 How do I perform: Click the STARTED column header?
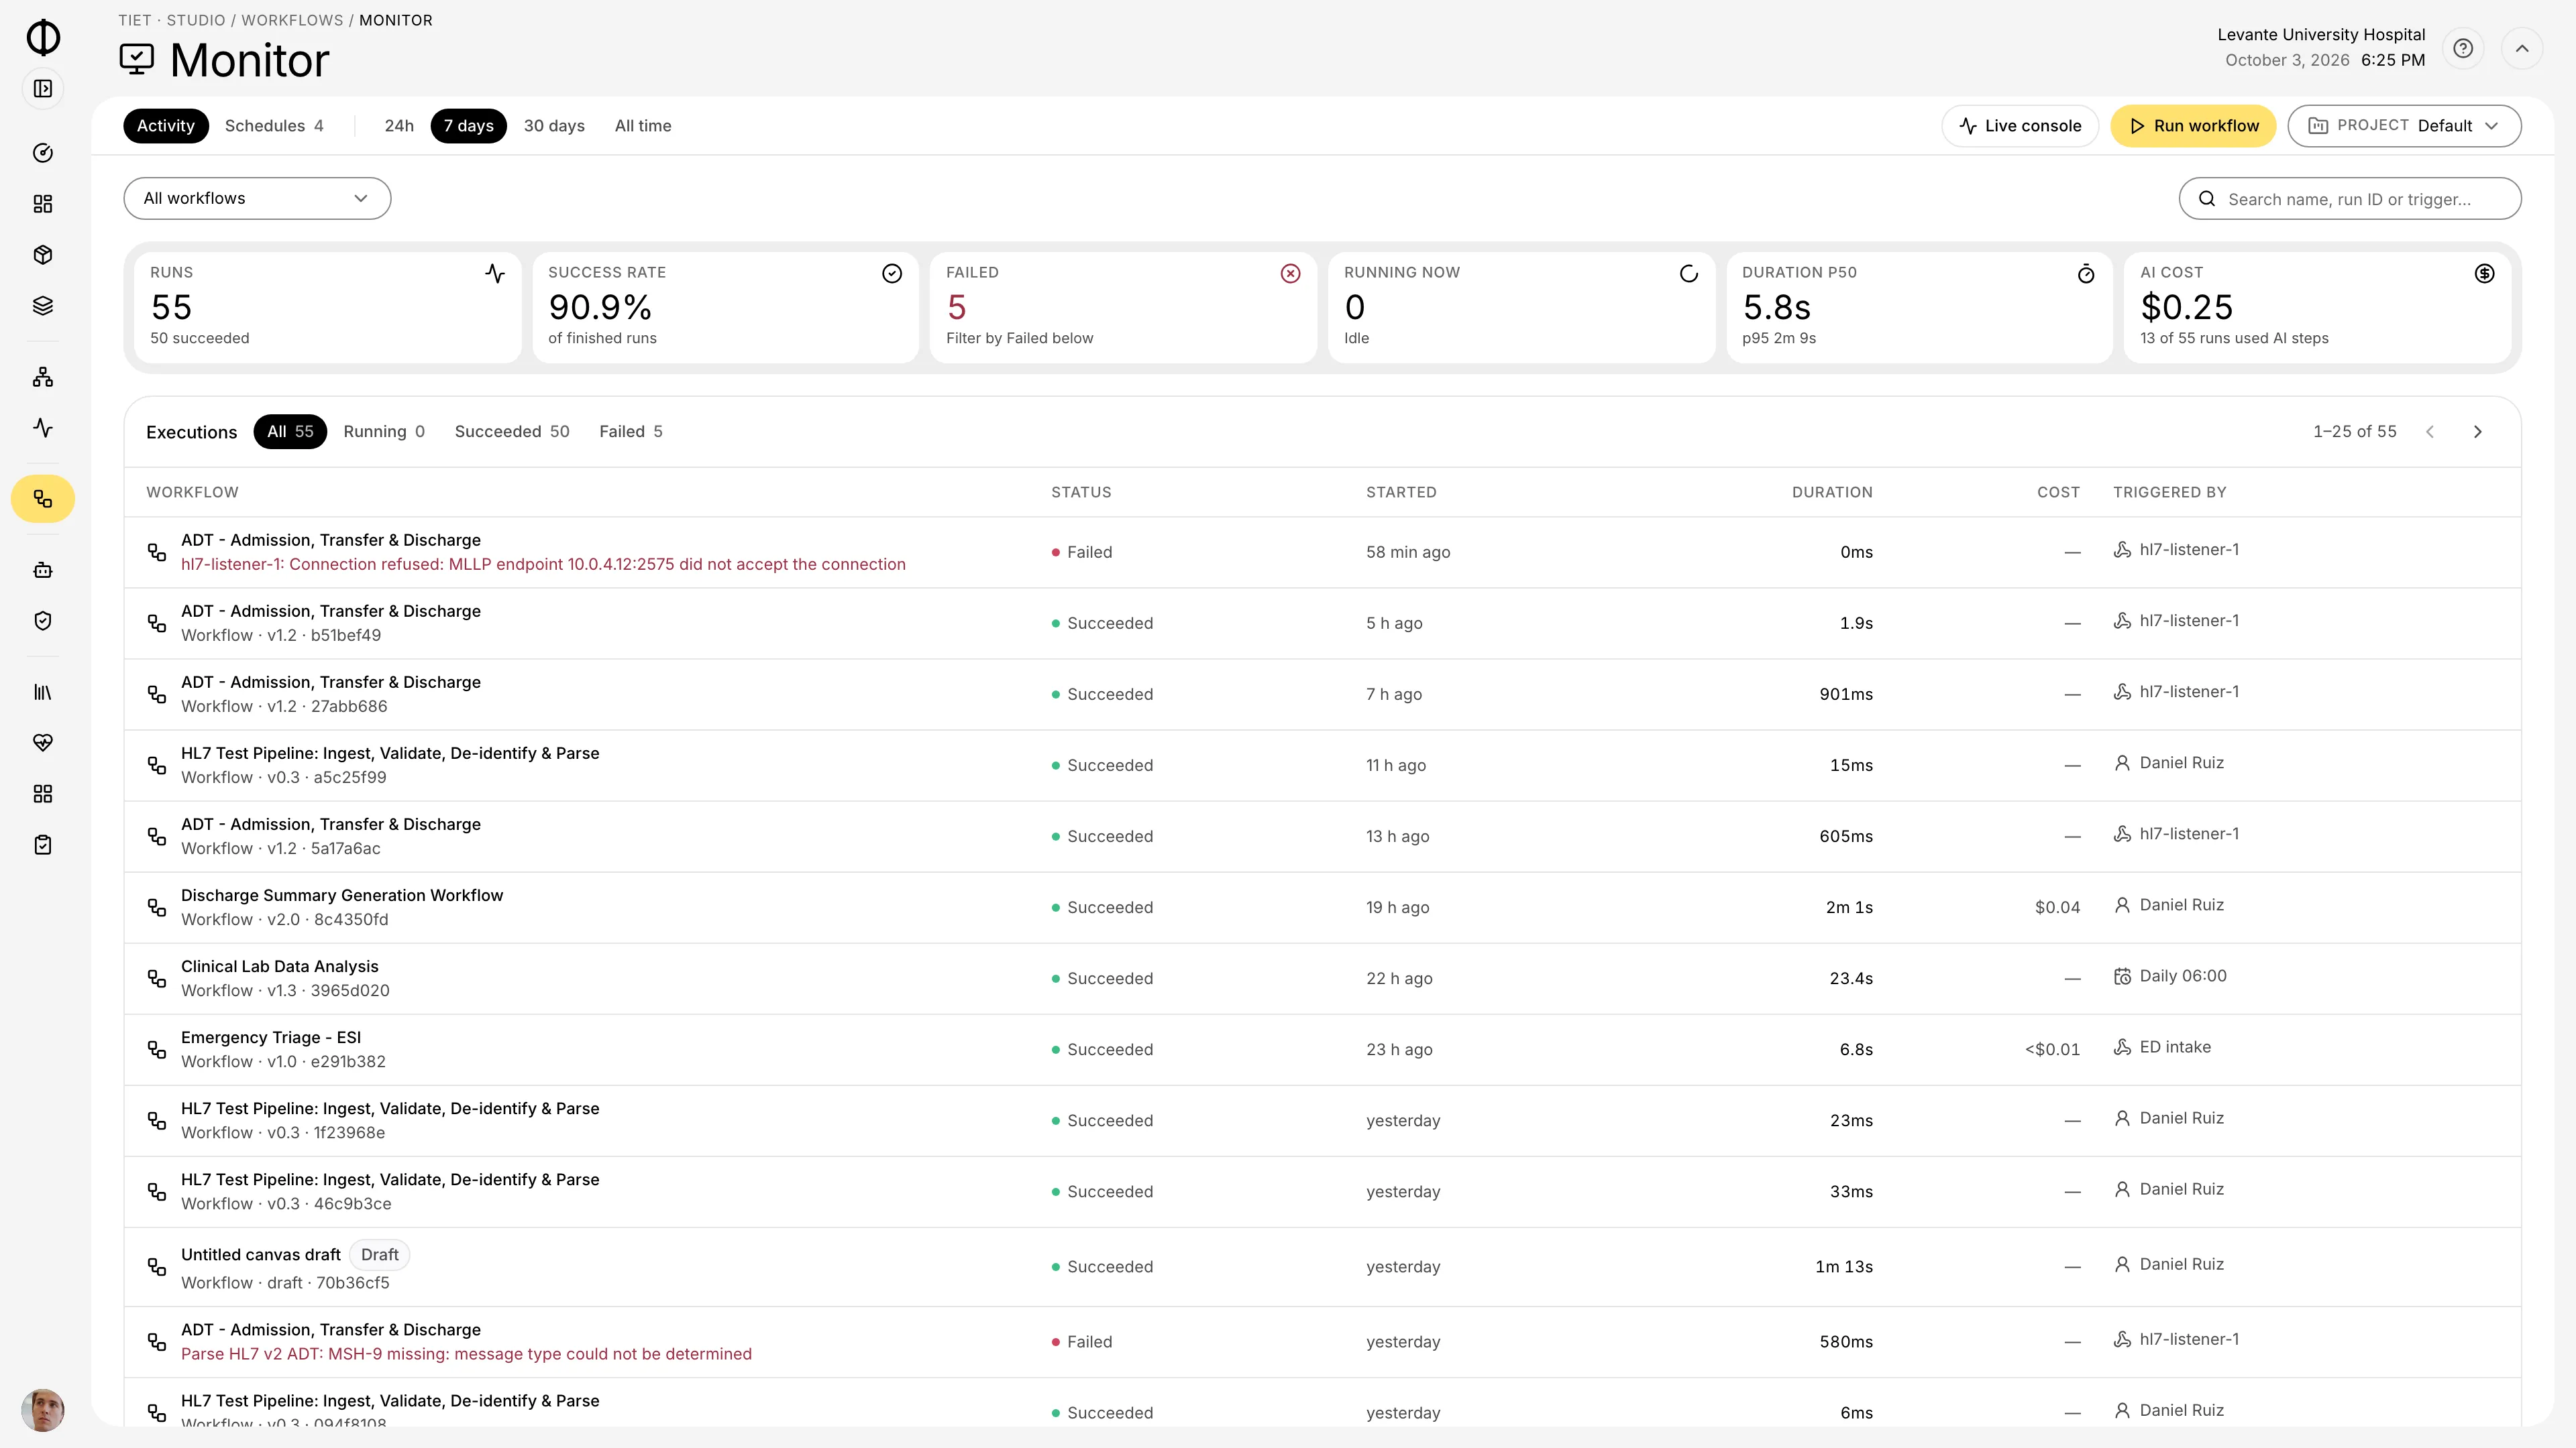coord(1401,493)
